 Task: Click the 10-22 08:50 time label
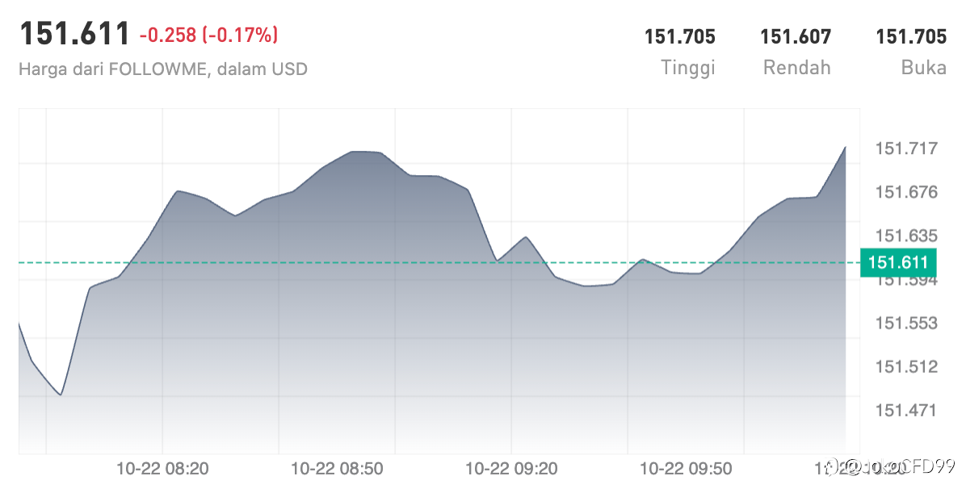point(337,468)
